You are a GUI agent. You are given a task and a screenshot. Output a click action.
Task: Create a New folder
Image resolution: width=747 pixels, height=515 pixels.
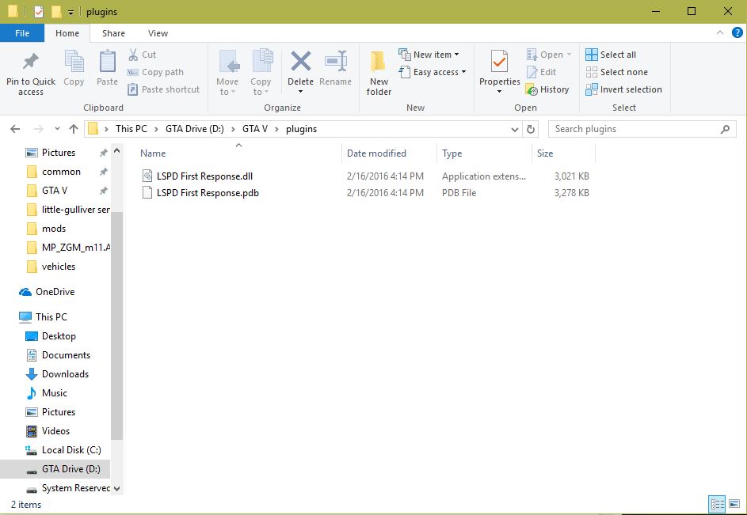pos(379,72)
